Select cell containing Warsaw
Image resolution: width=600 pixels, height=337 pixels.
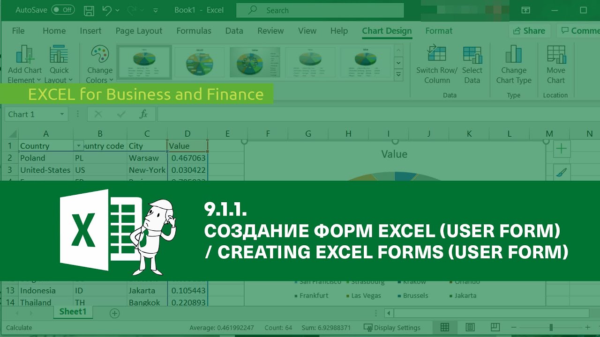147,158
